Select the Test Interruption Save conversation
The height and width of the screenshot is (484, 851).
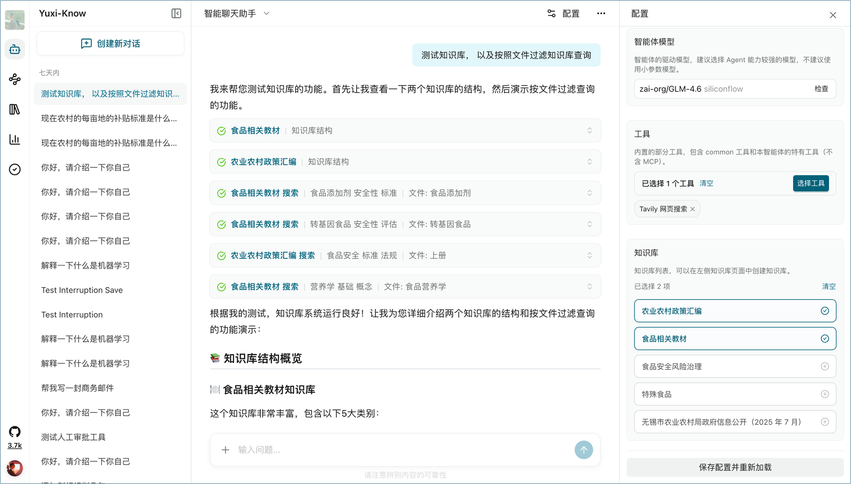click(82, 290)
